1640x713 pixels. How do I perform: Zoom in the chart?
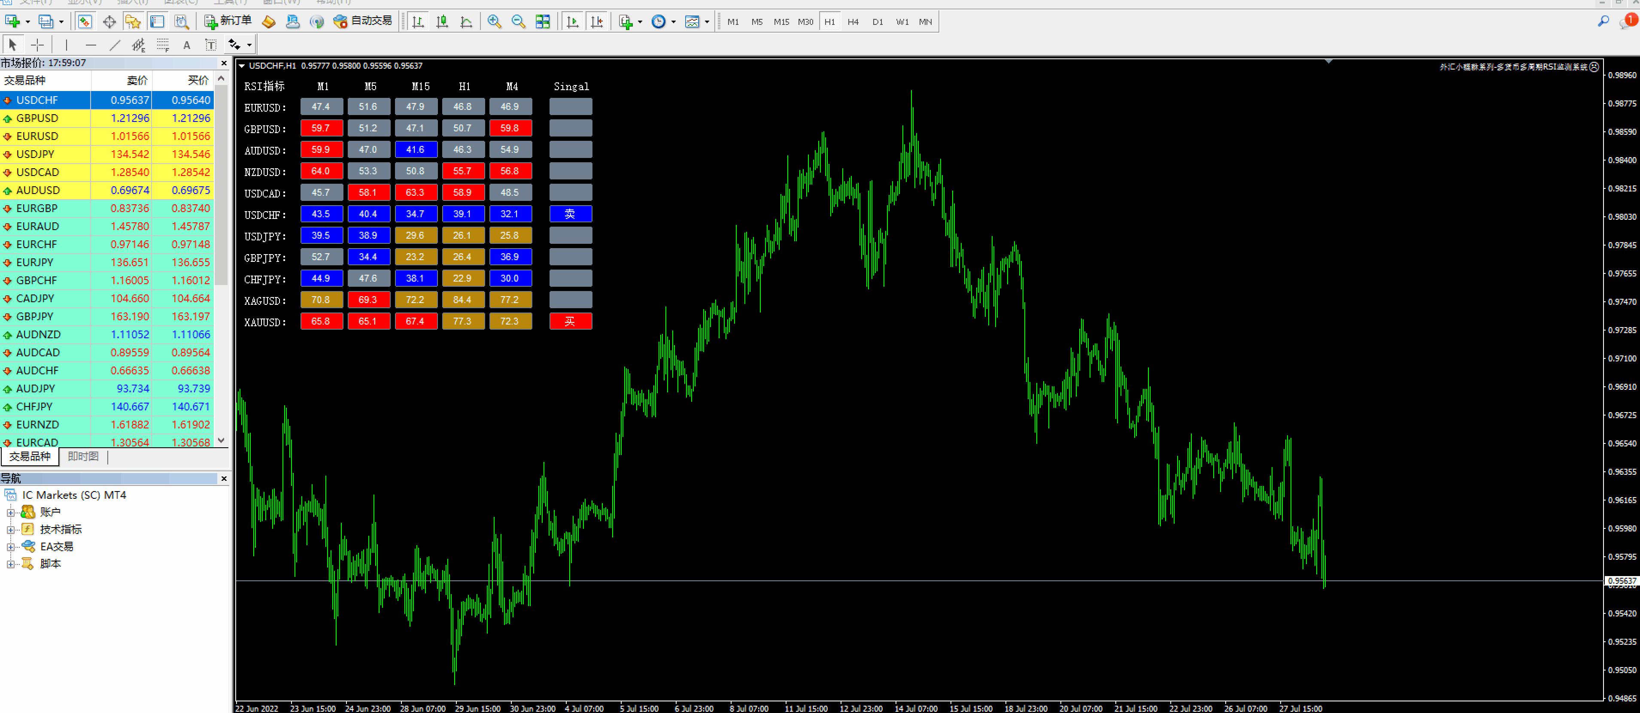point(494,21)
